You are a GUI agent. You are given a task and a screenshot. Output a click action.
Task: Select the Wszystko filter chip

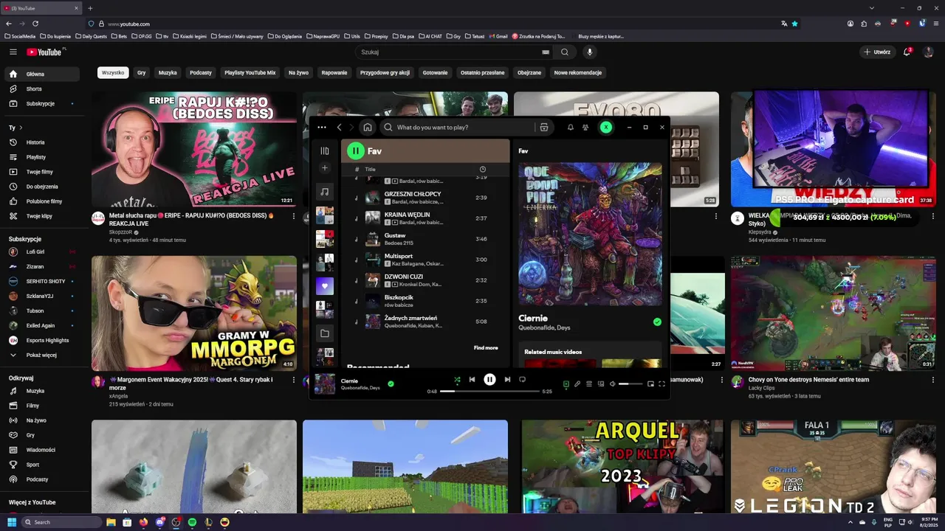click(x=113, y=72)
